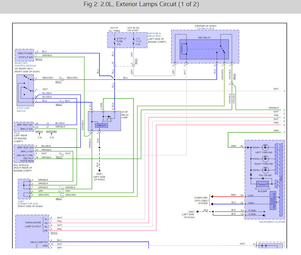Click the "DBC RLY CTRL" pin label

point(25,155)
